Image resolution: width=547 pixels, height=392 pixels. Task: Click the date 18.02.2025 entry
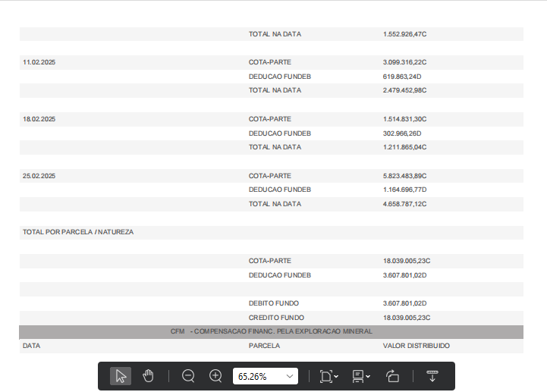(x=39, y=119)
